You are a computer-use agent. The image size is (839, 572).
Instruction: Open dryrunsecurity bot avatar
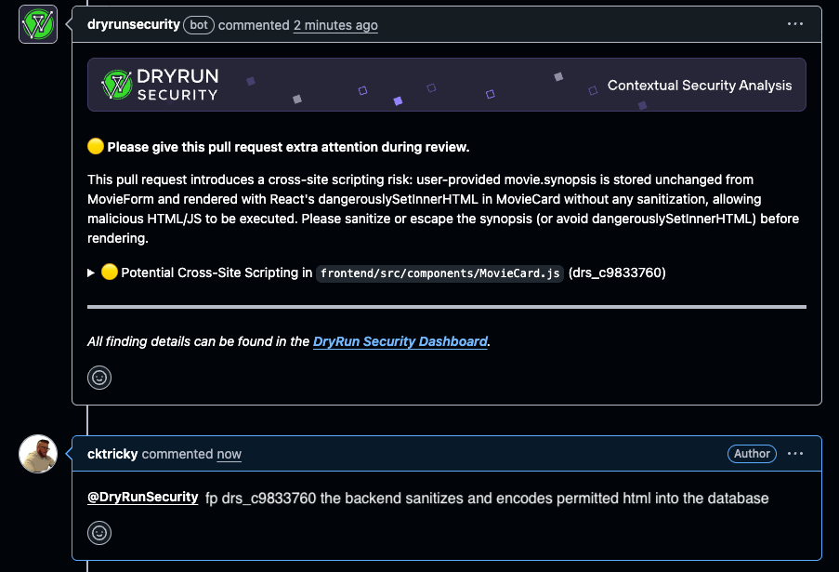(x=38, y=24)
